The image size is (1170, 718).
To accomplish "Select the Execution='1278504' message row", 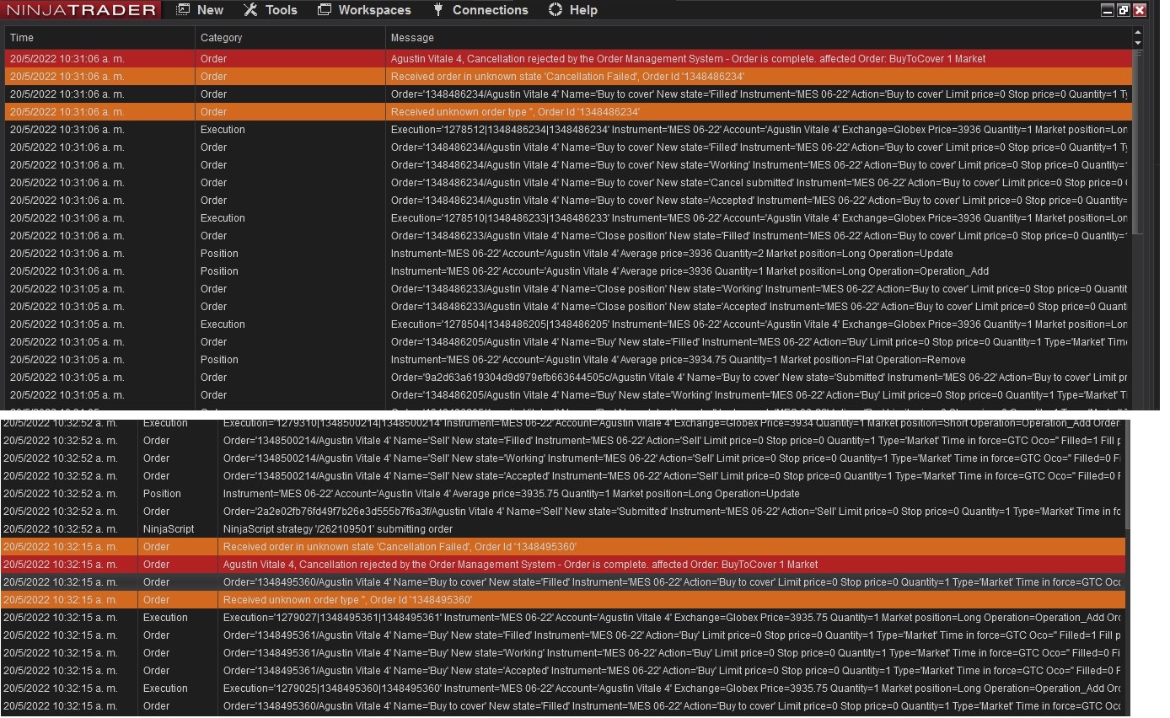I will click(x=568, y=324).
